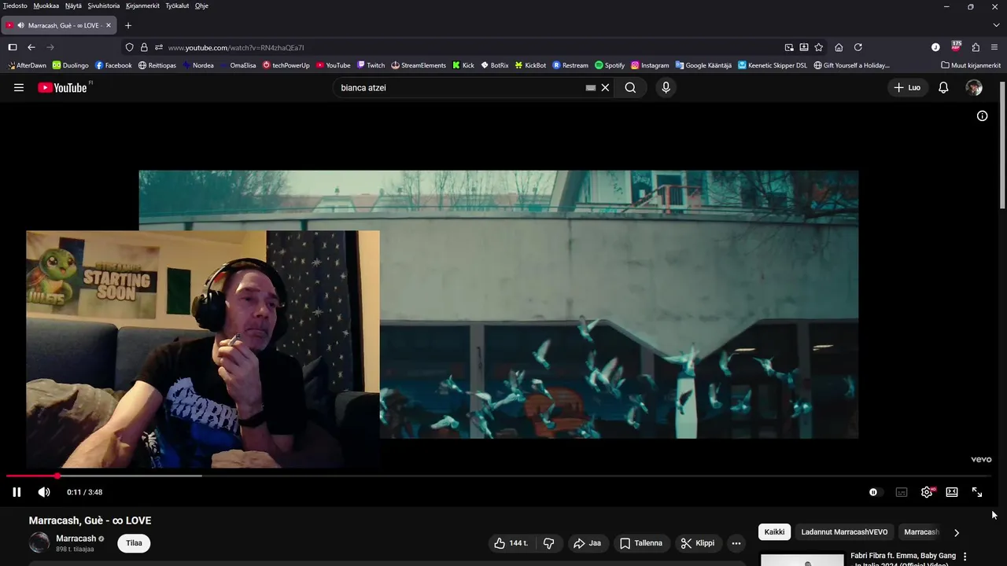Dislike the video

click(x=549, y=543)
